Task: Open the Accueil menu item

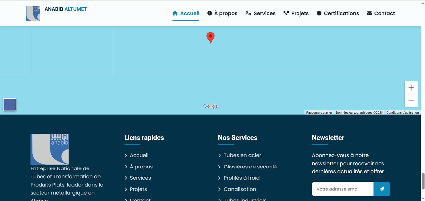Action: pyautogui.click(x=186, y=13)
